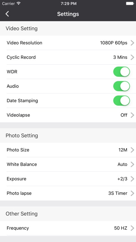Screen dimensions: 136x242
Task: Open Photo lapse 3S Timer options
Action: (x=68, y=193)
